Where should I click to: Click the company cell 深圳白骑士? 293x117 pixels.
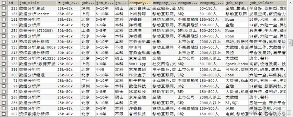[140, 8]
